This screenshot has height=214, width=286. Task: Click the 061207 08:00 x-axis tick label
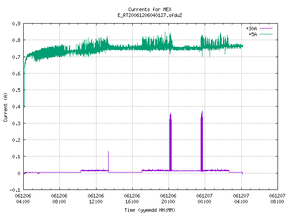(277, 199)
